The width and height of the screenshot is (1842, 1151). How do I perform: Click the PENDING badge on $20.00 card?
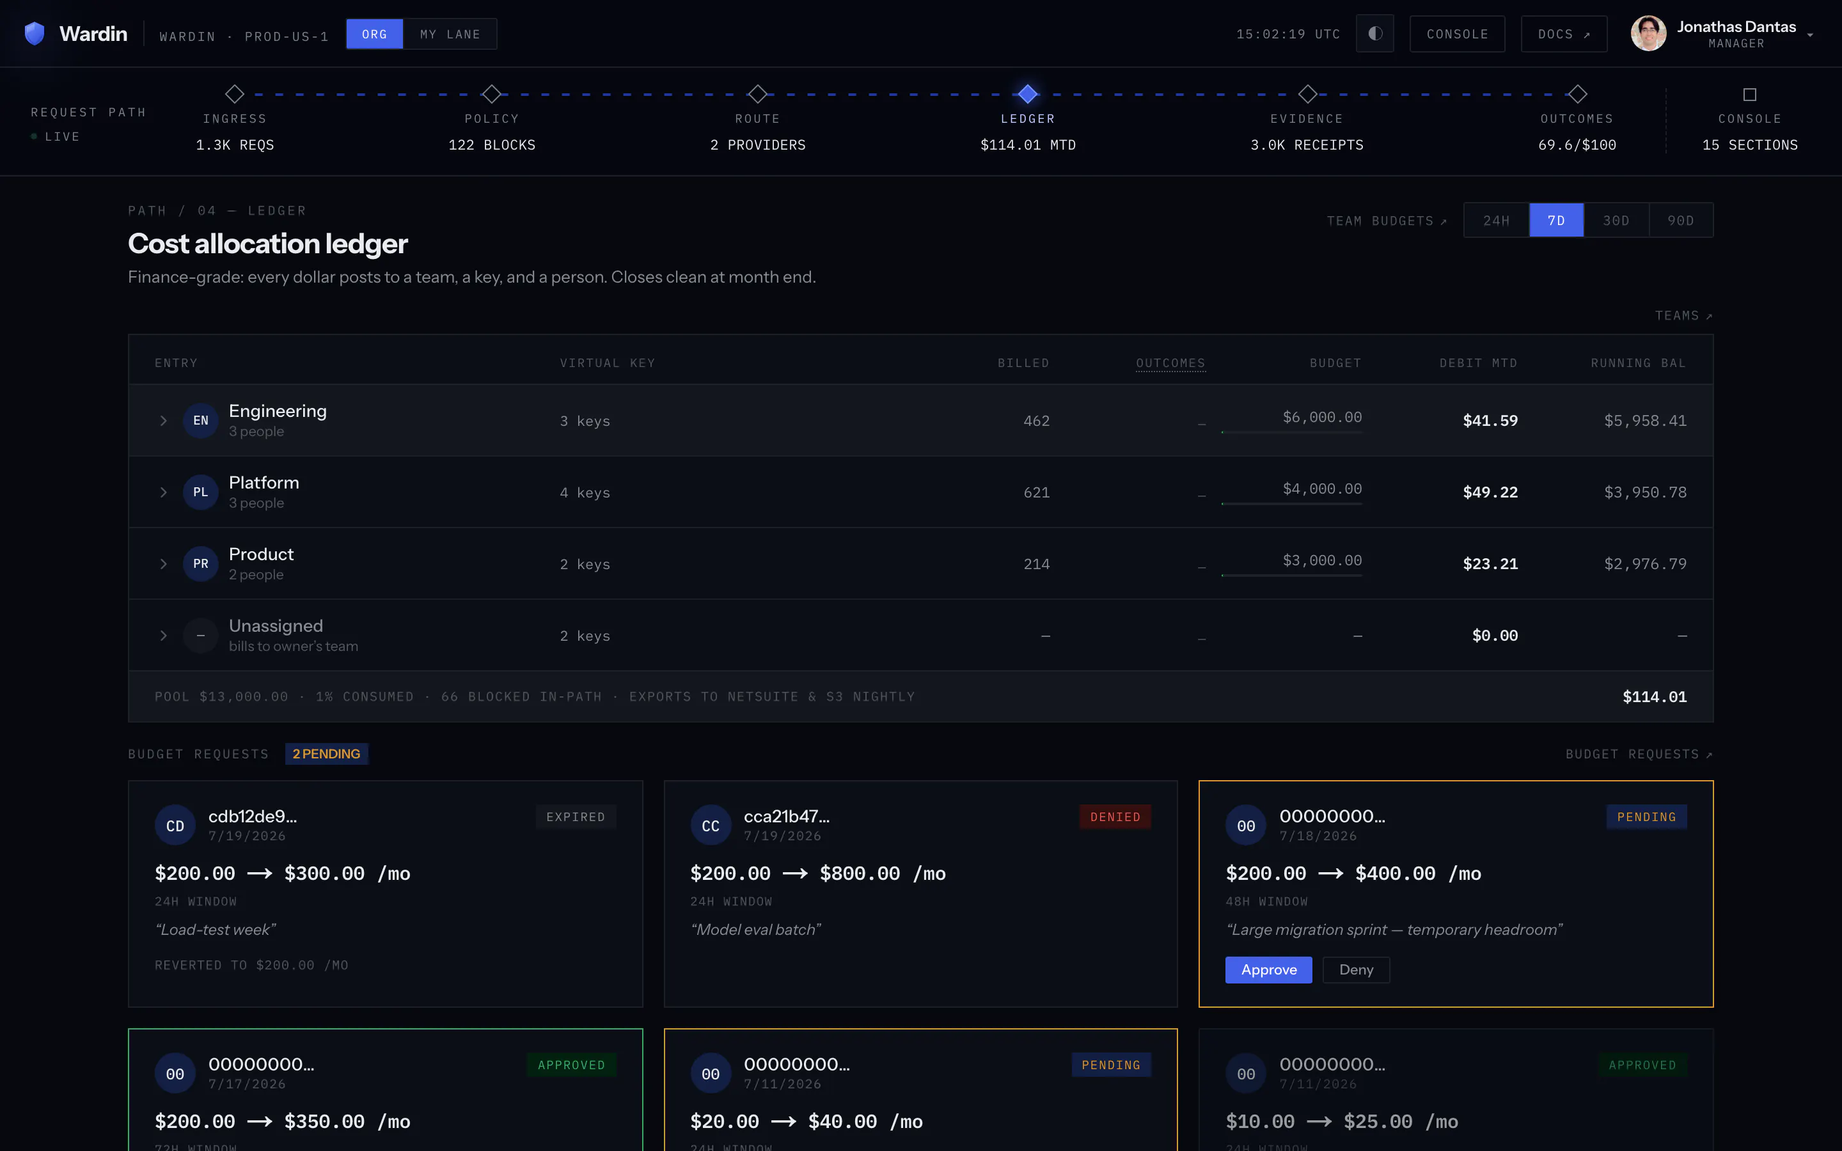pyautogui.click(x=1112, y=1065)
